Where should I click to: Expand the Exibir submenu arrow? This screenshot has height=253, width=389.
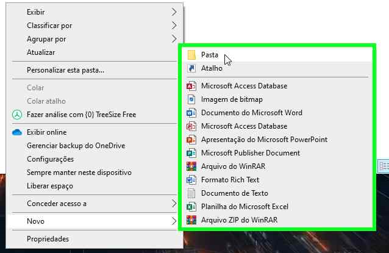coord(174,12)
